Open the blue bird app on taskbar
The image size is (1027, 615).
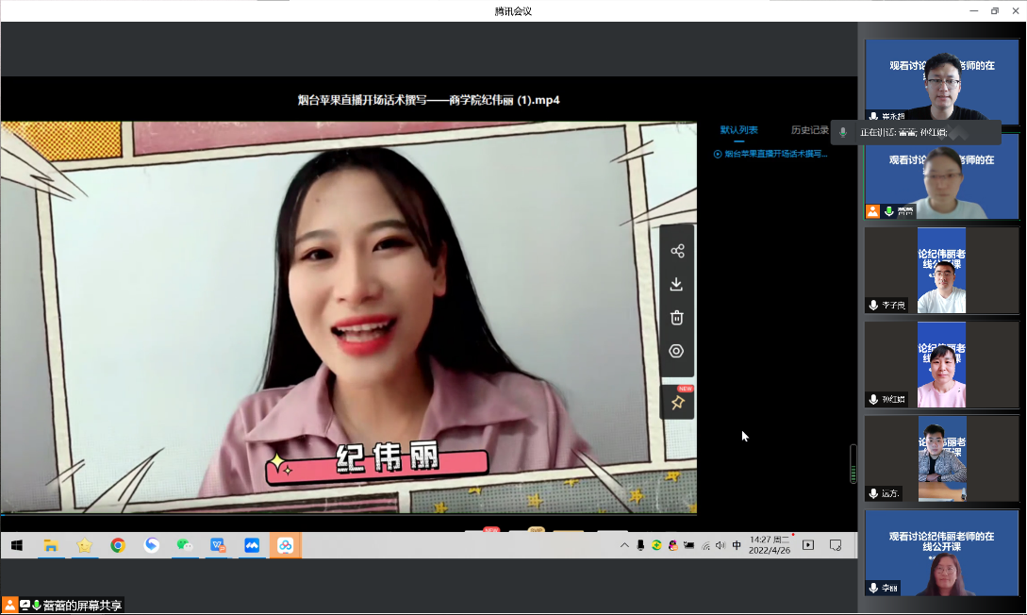tap(151, 545)
